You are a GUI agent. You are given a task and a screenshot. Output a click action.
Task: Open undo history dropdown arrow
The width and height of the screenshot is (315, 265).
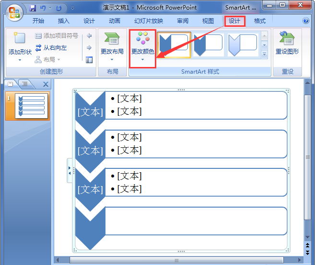pyautogui.click(x=50, y=8)
